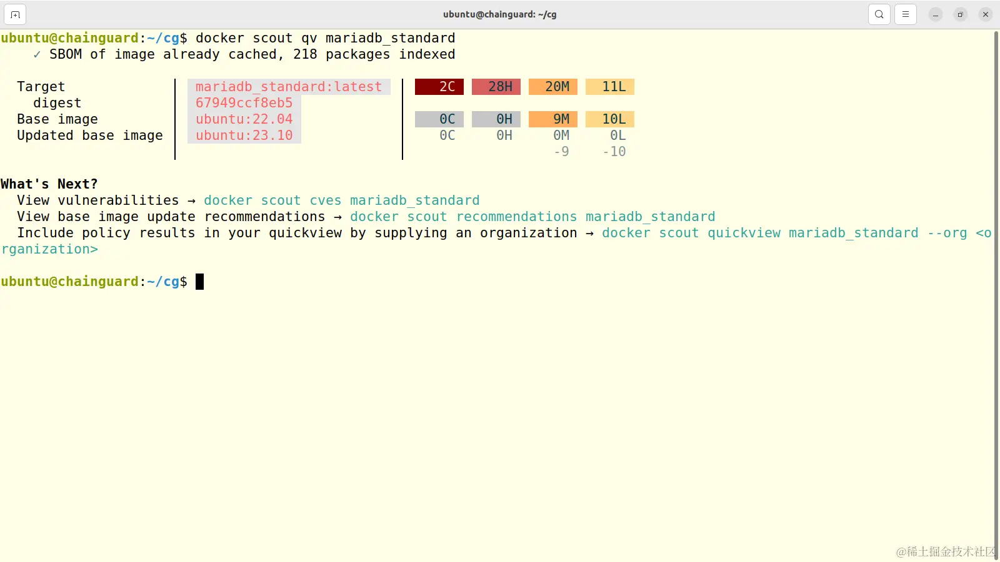1000x562 pixels.
Task: Click base image ubuntu:22.04
Action: [x=244, y=119]
